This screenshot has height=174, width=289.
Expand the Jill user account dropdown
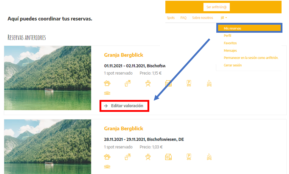(224, 18)
